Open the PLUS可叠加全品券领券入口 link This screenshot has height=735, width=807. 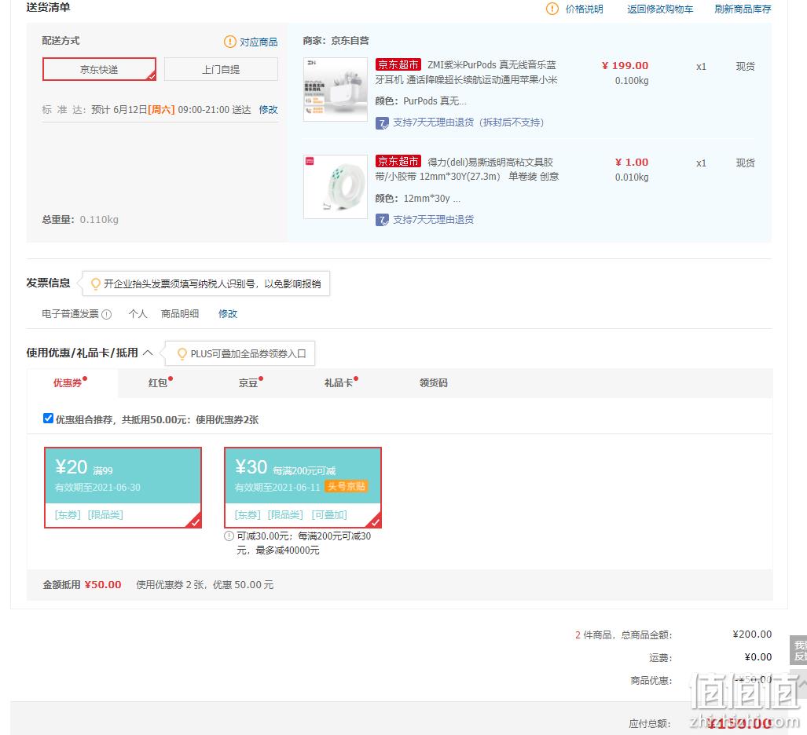click(248, 354)
